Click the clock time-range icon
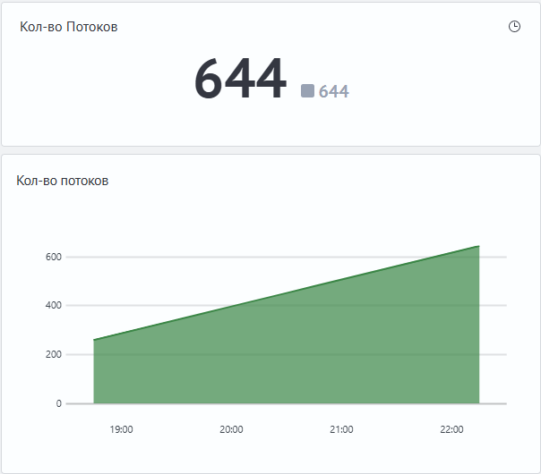The width and height of the screenshot is (541, 474). pyautogui.click(x=514, y=27)
